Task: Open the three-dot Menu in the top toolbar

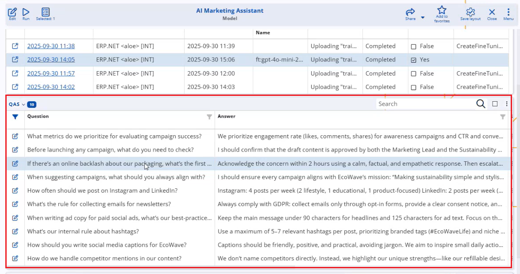Action: point(508,12)
